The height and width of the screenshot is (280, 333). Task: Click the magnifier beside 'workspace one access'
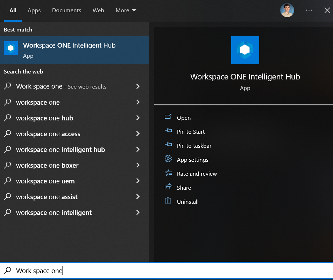click(8, 134)
